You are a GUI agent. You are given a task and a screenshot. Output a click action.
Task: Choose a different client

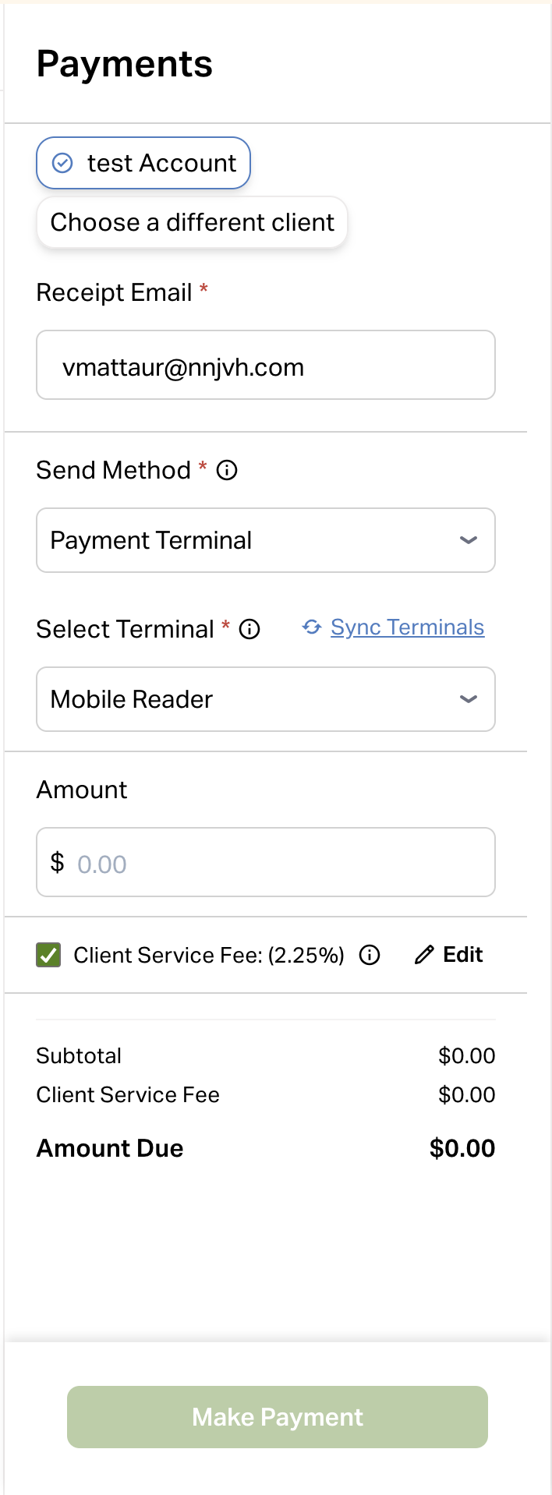click(192, 222)
